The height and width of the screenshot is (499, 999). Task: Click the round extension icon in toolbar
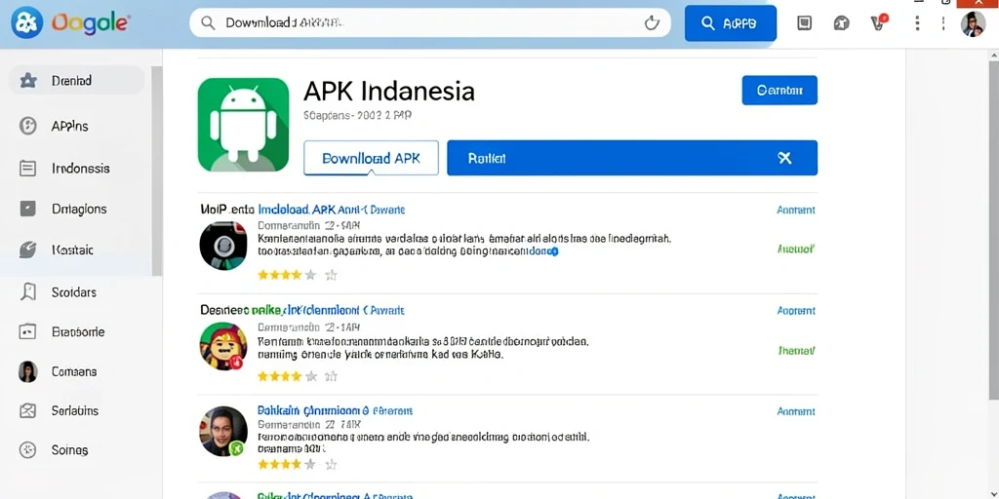pyautogui.click(x=841, y=23)
